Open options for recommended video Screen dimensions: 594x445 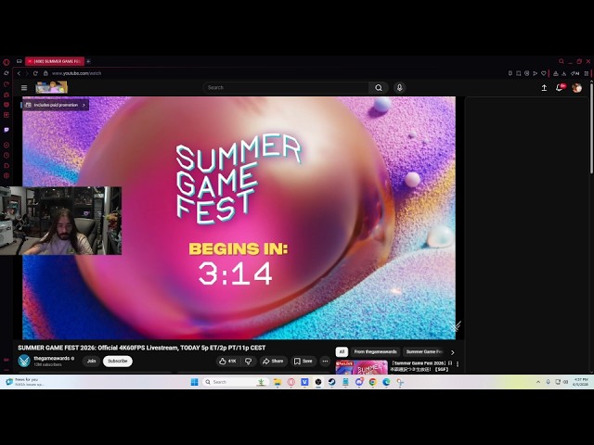(458, 363)
